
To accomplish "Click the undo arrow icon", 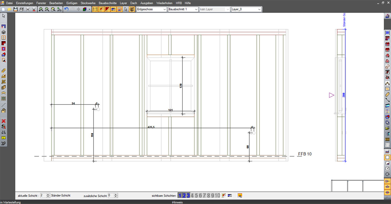I will [x=66, y=9].
